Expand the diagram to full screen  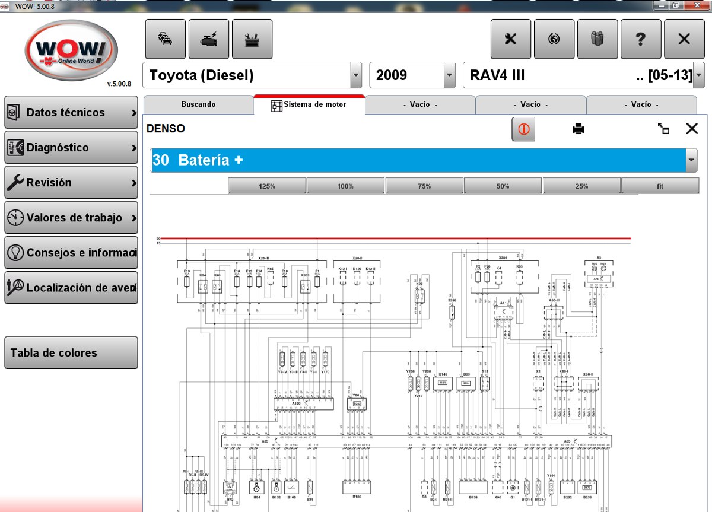click(x=663, y=128)
